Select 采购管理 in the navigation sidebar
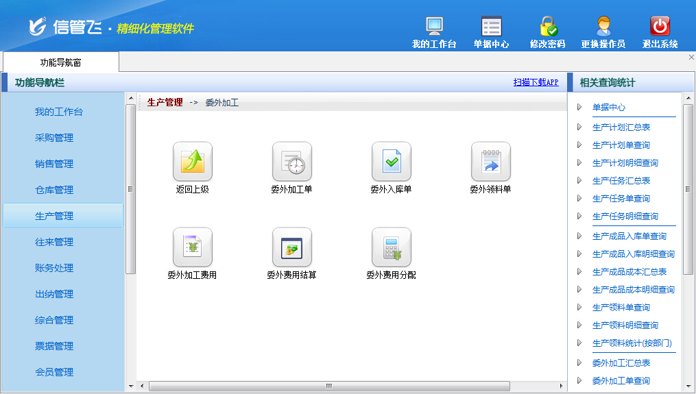This screenshot has width=696, height=394. [54, 138]
